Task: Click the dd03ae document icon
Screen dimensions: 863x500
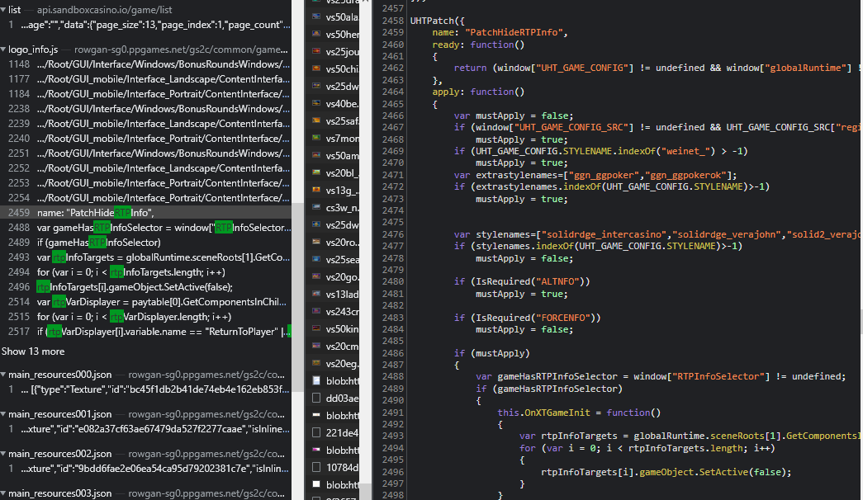Action: coord(317,398)
